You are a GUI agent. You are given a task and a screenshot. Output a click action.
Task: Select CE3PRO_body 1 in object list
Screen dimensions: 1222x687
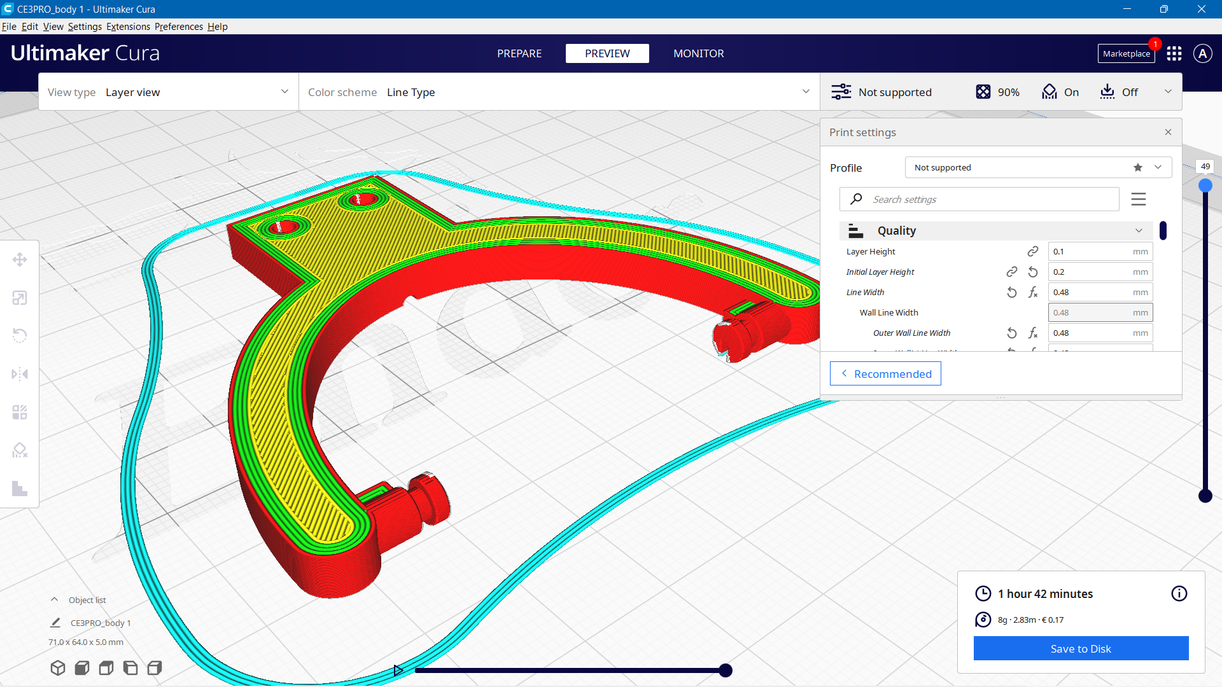101,623
